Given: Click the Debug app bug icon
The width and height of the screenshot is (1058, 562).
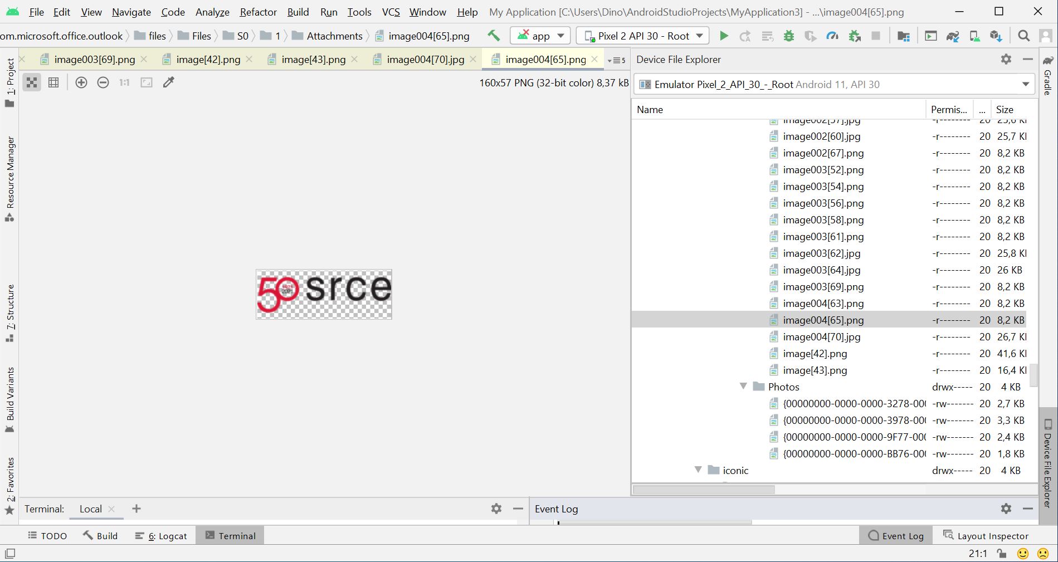Looking at the screenshot, I should (789, 36).
